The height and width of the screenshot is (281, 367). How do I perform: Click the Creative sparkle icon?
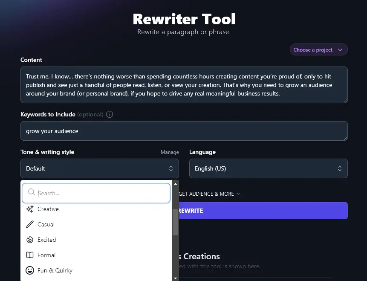[x=30, y=209]
